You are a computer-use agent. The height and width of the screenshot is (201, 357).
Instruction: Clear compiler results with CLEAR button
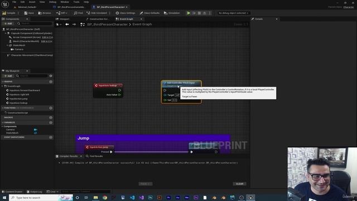tap(239, 184)
